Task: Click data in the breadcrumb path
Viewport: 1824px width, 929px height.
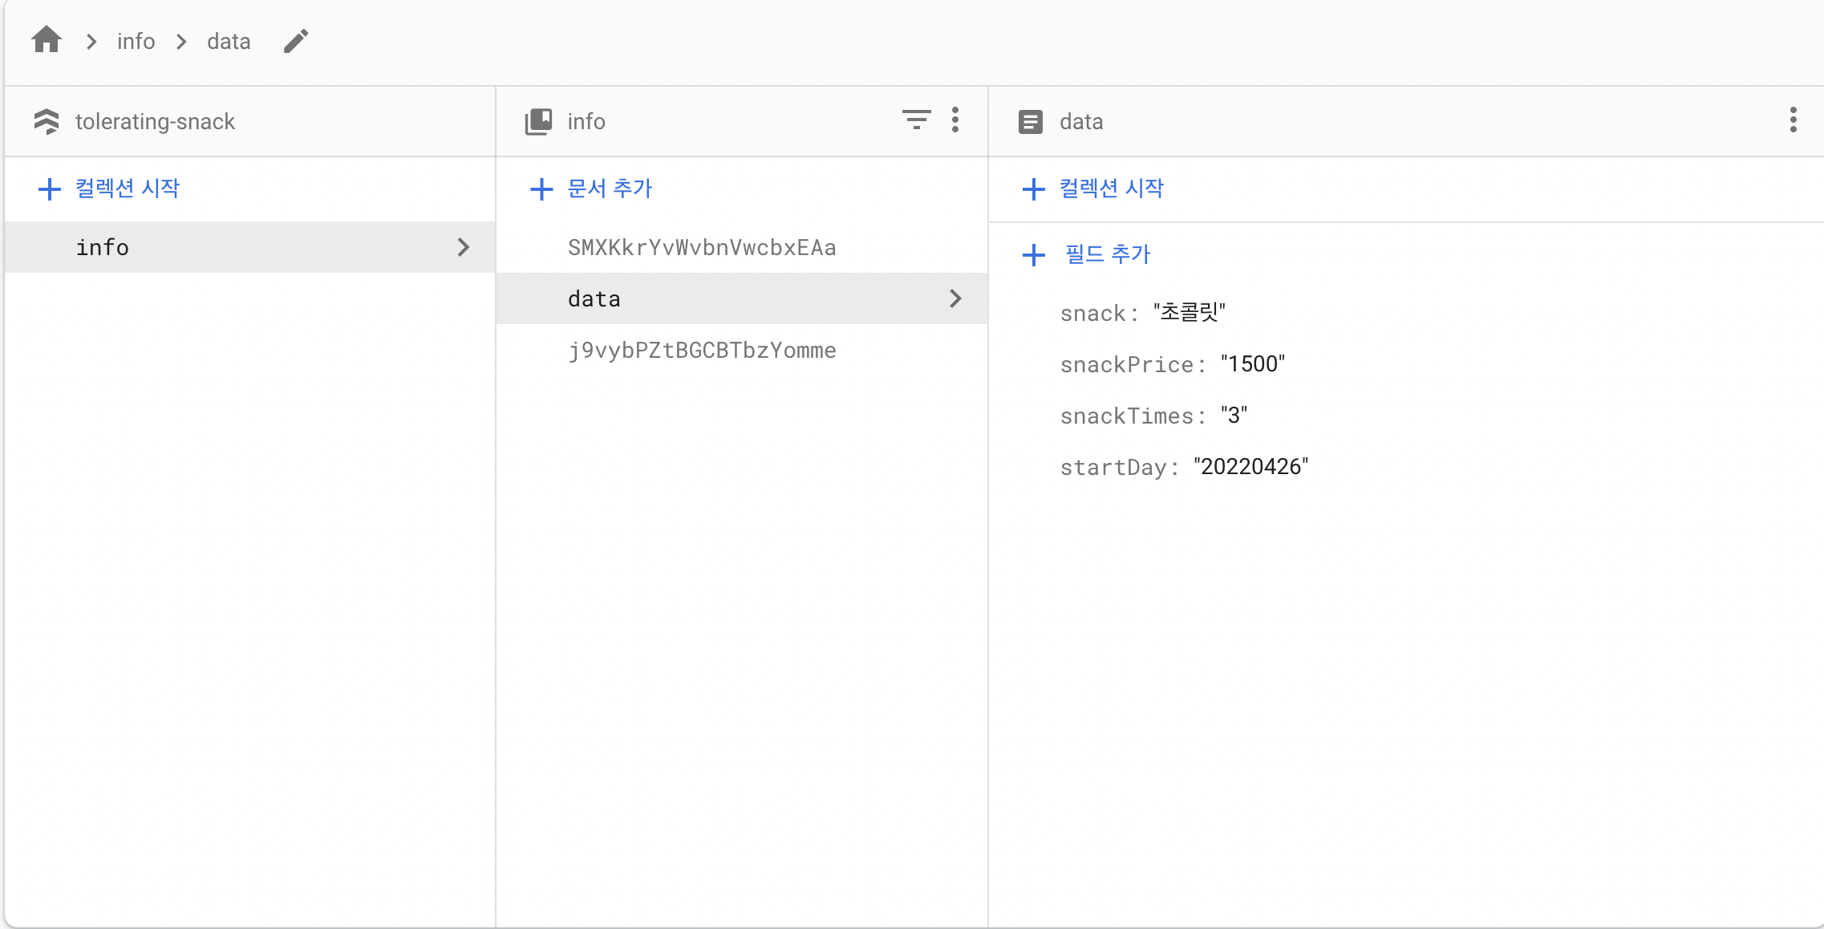Action: coord(229,41)
